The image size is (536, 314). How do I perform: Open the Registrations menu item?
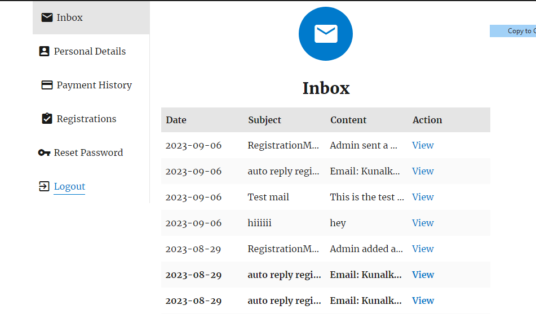click(86, 119)
